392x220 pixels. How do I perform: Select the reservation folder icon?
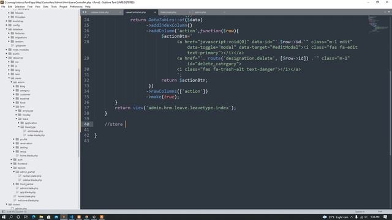tap(17, 144)
